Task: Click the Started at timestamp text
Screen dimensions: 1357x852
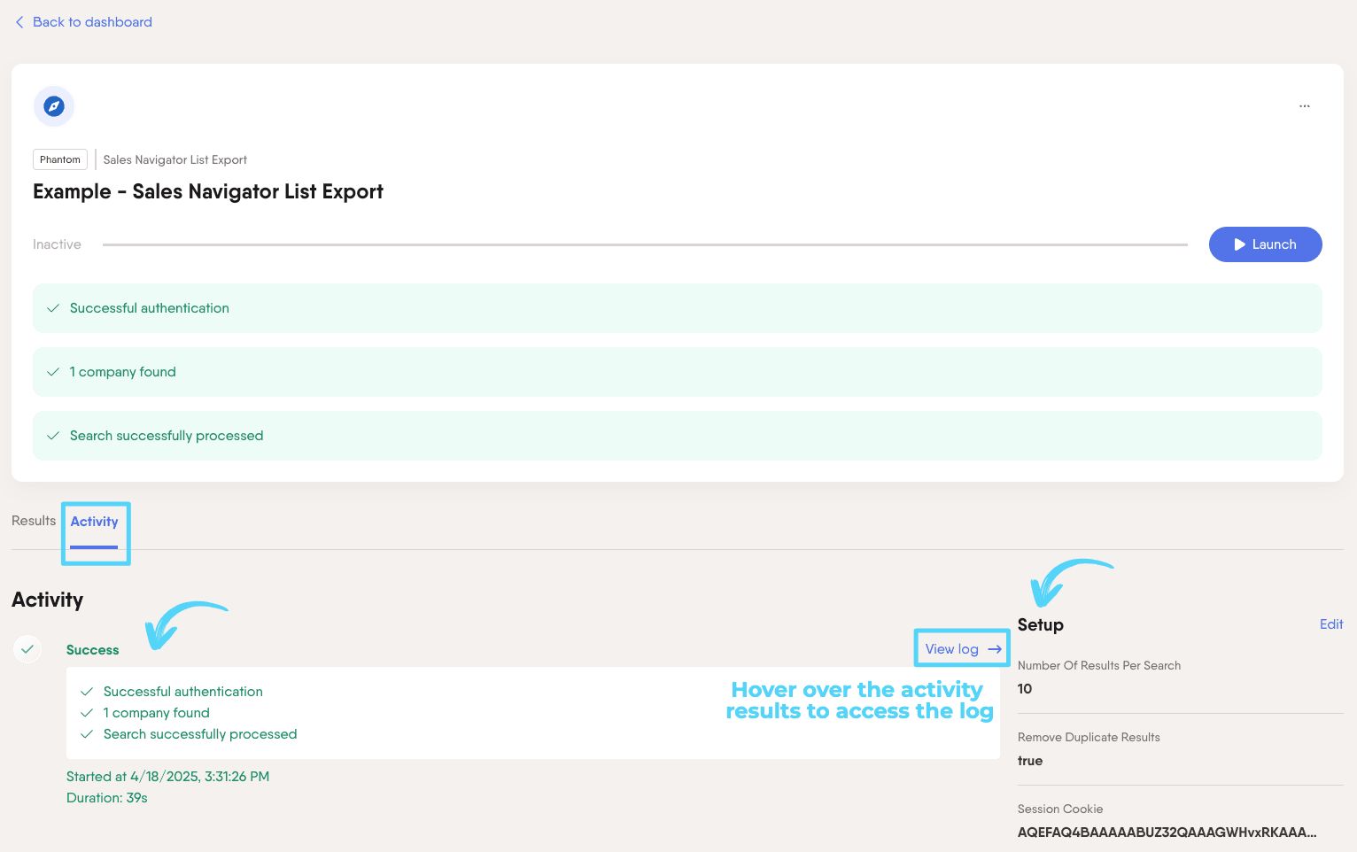Action: point(167,777)
